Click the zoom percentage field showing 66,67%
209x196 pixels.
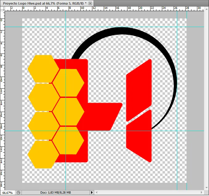click(8, 193)
